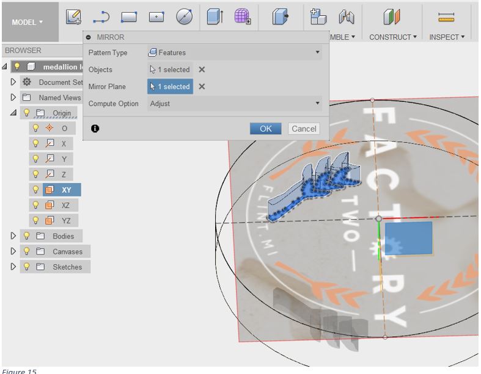
Task: Clear the Objects selection with X
Action: [x=202, y=70]
